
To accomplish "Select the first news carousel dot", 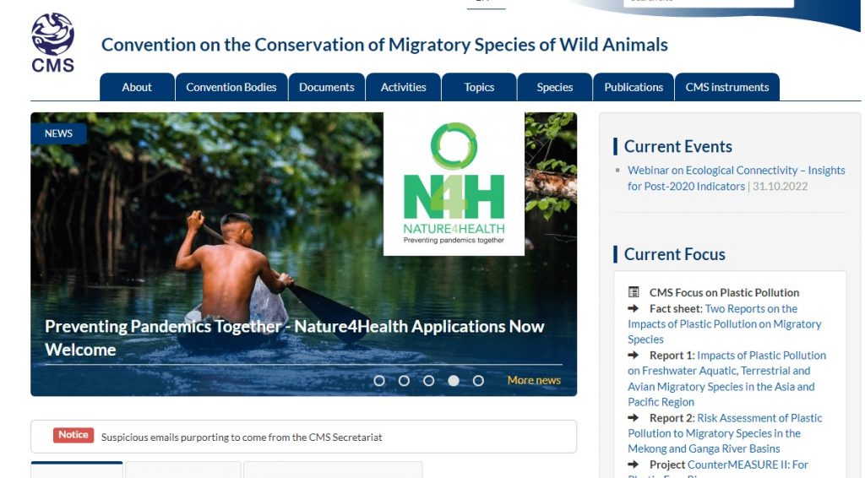I will [x=379, y=381].
